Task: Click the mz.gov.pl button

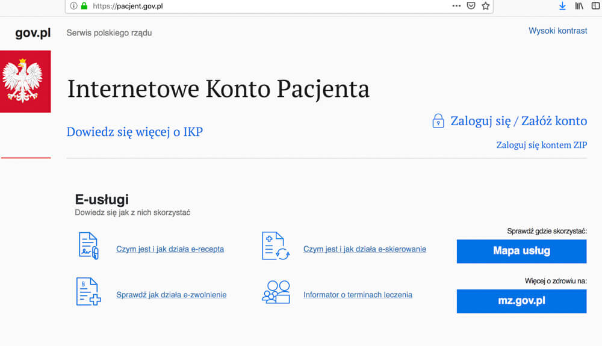Action: coord(521,301)
